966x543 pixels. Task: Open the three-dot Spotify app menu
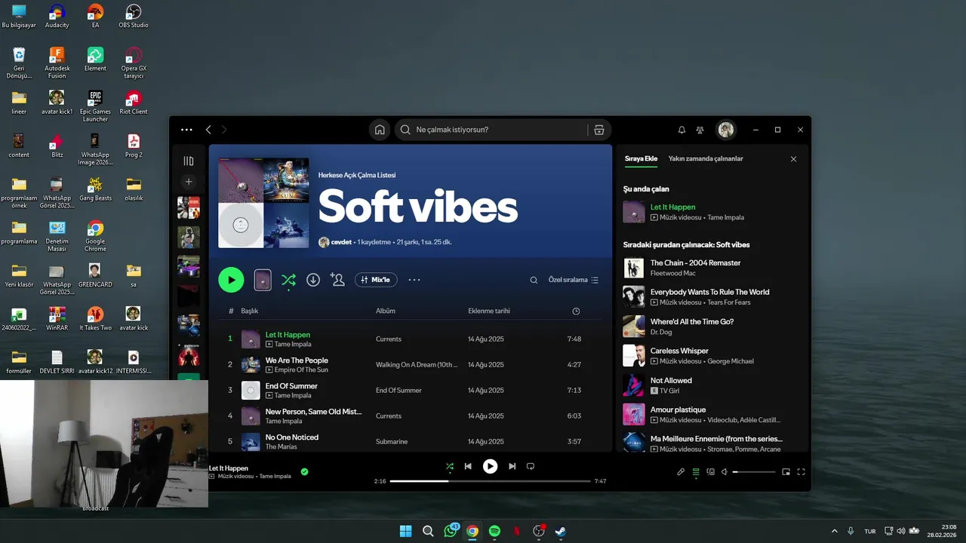[186, 130]
